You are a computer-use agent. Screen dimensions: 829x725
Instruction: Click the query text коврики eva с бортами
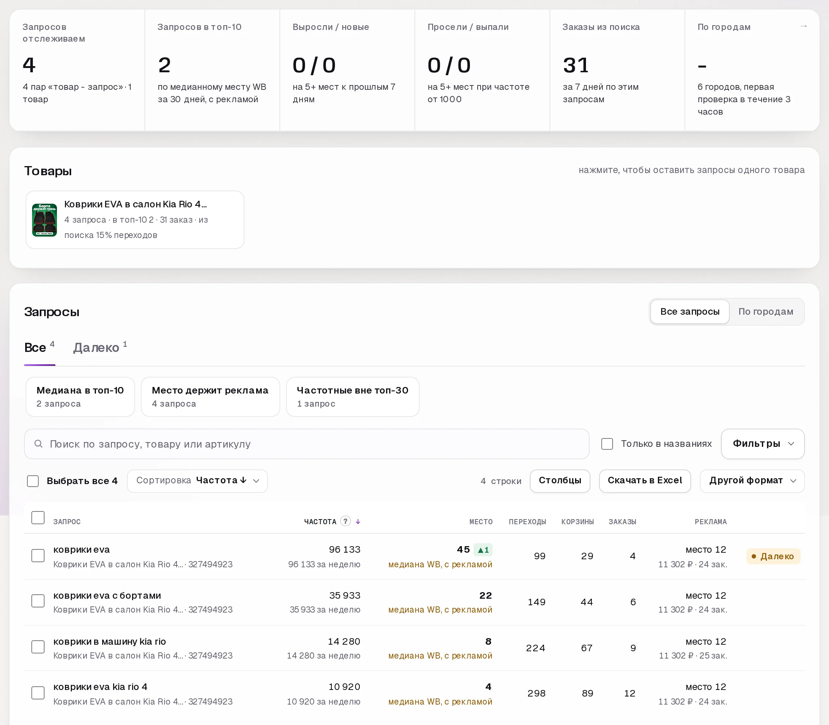(107, 595)
